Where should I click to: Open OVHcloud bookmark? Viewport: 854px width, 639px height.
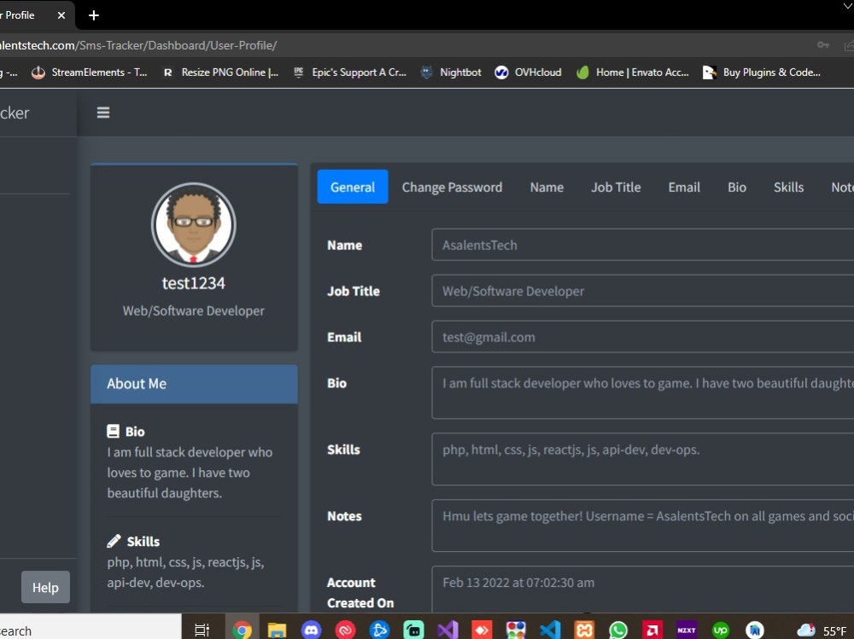[x=528, y=73]
